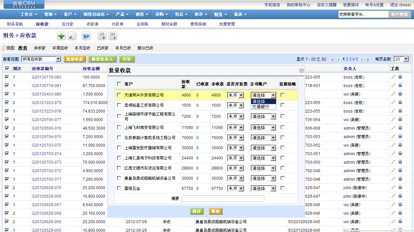
Task: Click the green 保存 button
Action: pos(197,211)
